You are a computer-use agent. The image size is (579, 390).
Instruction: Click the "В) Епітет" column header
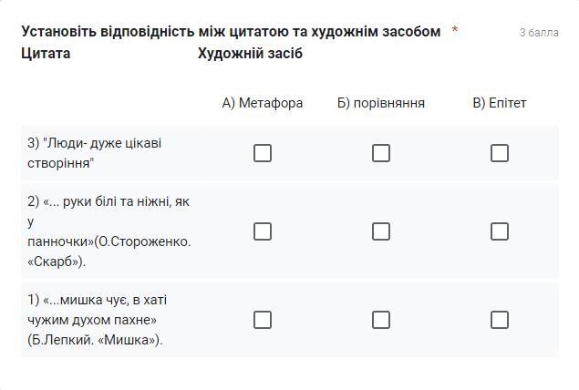[x=500, y=103]
